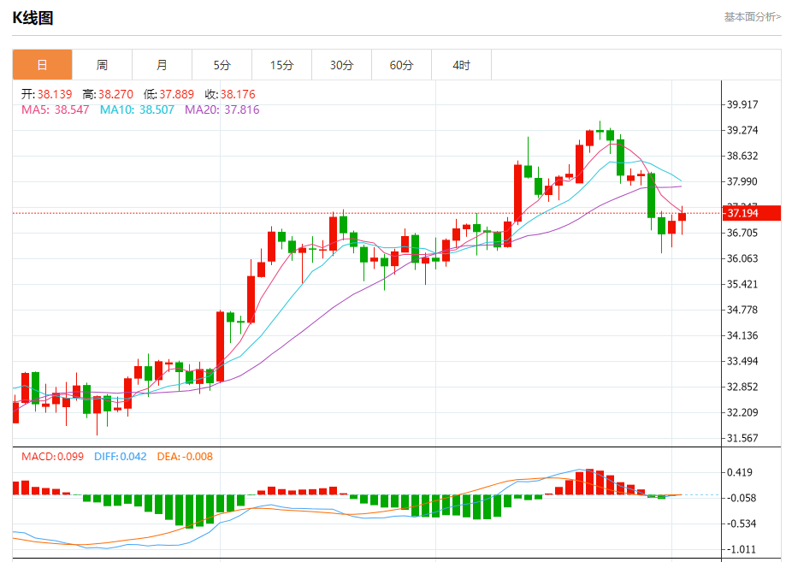The height and width of the screenshot is (562, 786).
Task: Click the MA20 37.816 indicator label
Action: [222, 109]
